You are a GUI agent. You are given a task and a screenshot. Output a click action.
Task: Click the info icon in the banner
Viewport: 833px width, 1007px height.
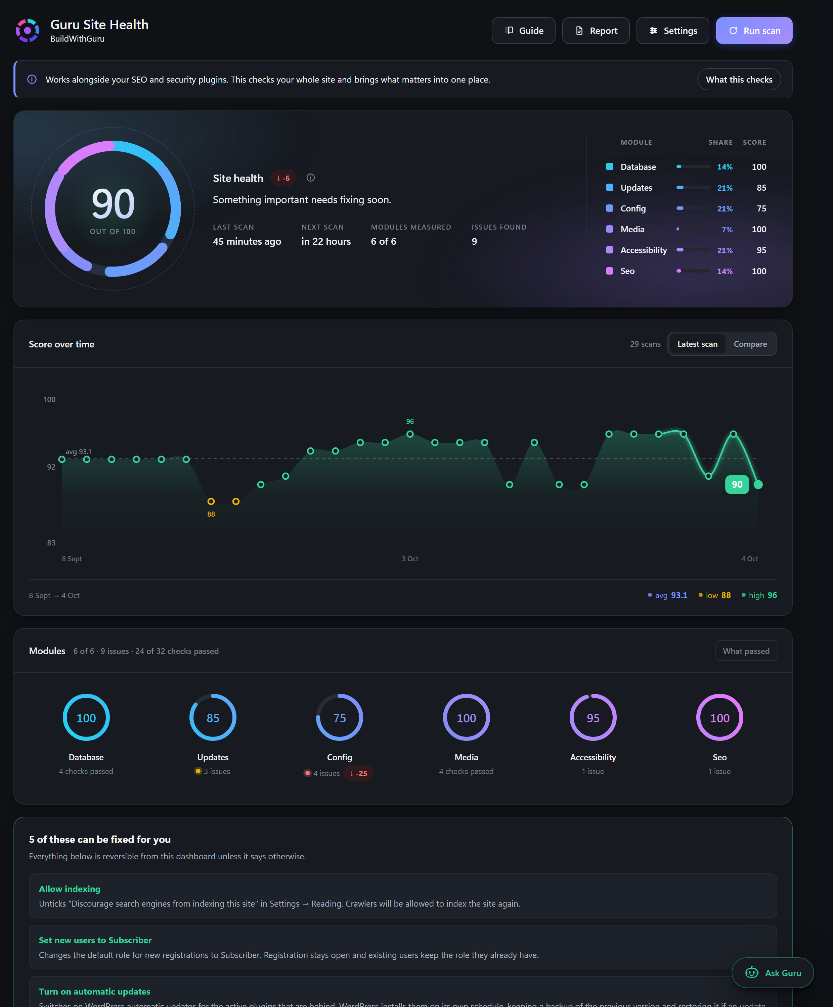tap(32, 80)
